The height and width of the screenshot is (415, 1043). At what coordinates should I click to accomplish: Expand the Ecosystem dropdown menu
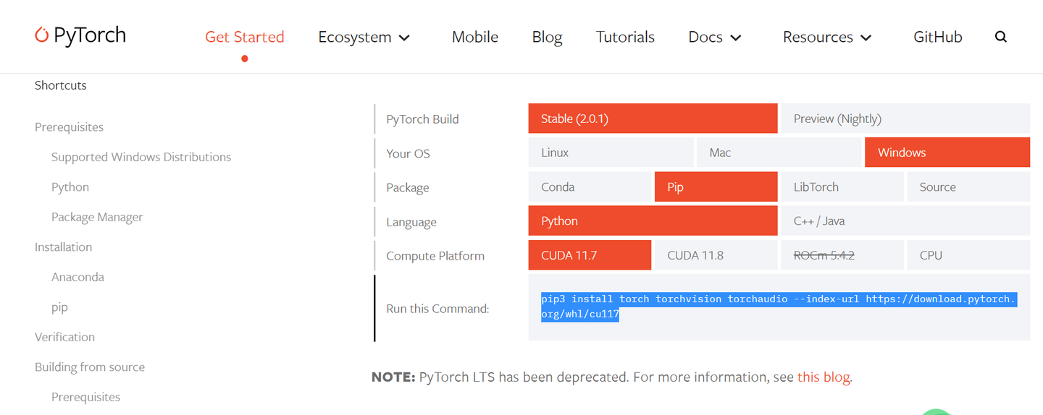pos(364,38)
